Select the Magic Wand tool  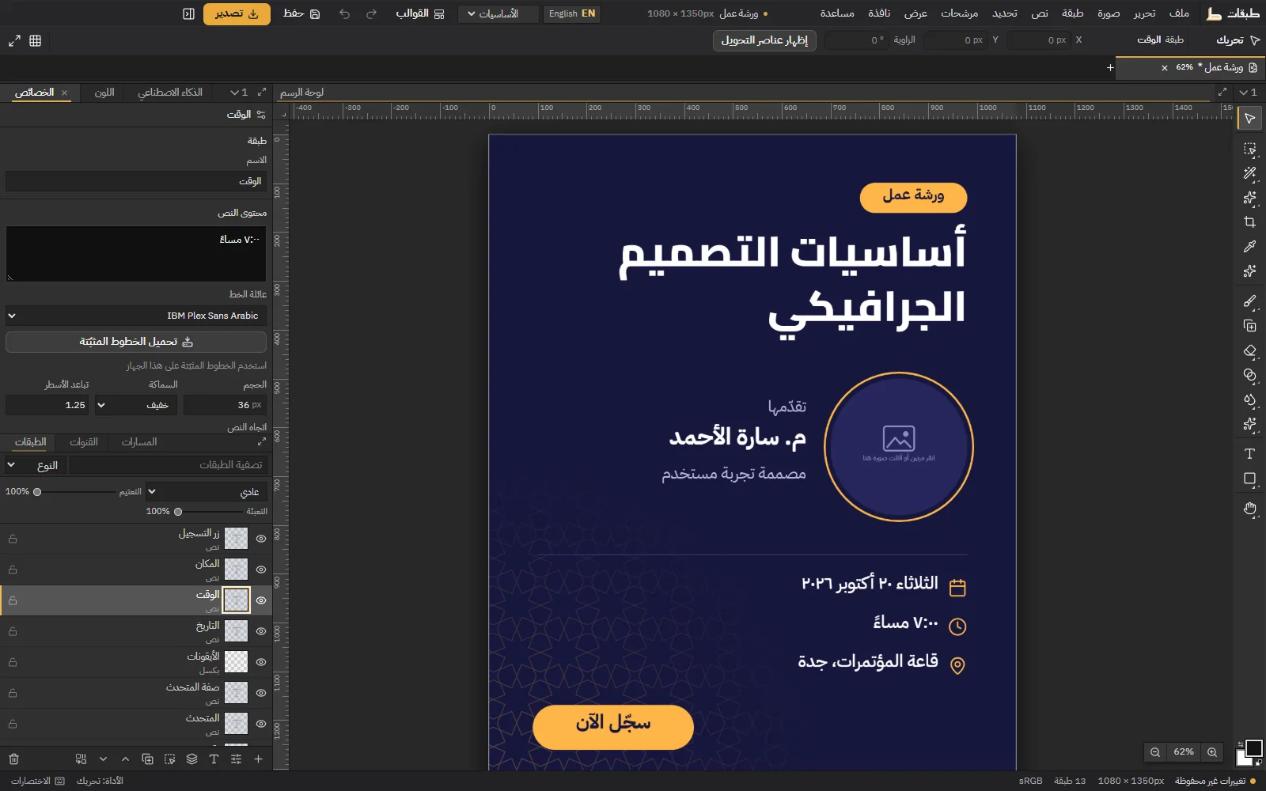tap(1249, 173)
